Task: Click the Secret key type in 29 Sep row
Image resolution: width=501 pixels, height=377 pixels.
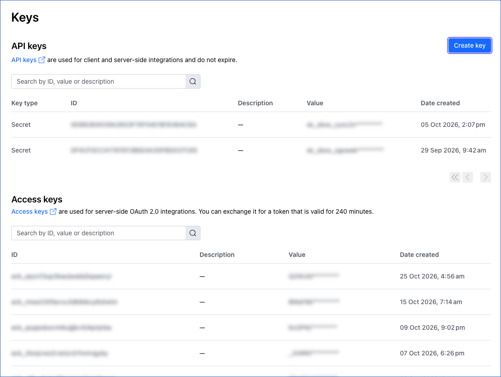Action: click(21, 150)
